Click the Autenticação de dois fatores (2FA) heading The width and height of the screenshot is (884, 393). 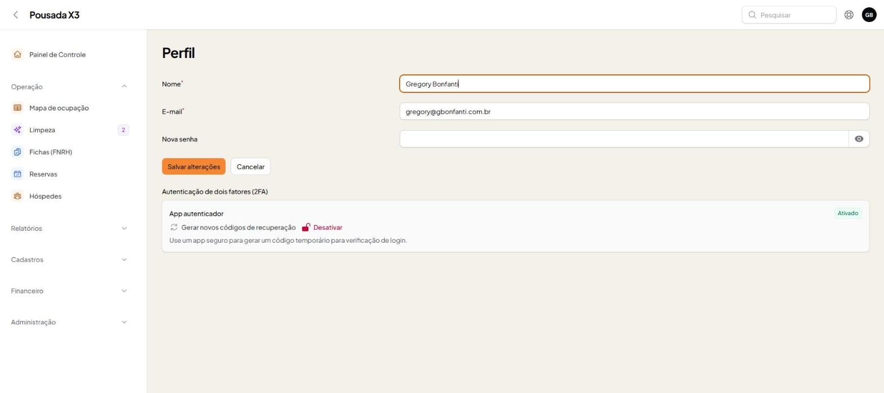point(215,192)
